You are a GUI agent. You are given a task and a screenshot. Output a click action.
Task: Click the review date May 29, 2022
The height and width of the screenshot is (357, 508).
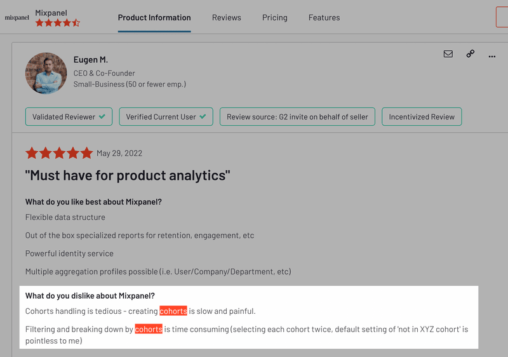119,153
